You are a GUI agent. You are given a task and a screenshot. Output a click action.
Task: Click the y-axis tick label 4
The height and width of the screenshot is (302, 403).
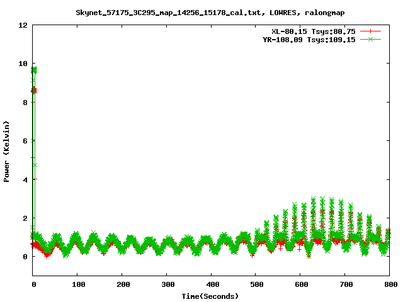point(25,180)
